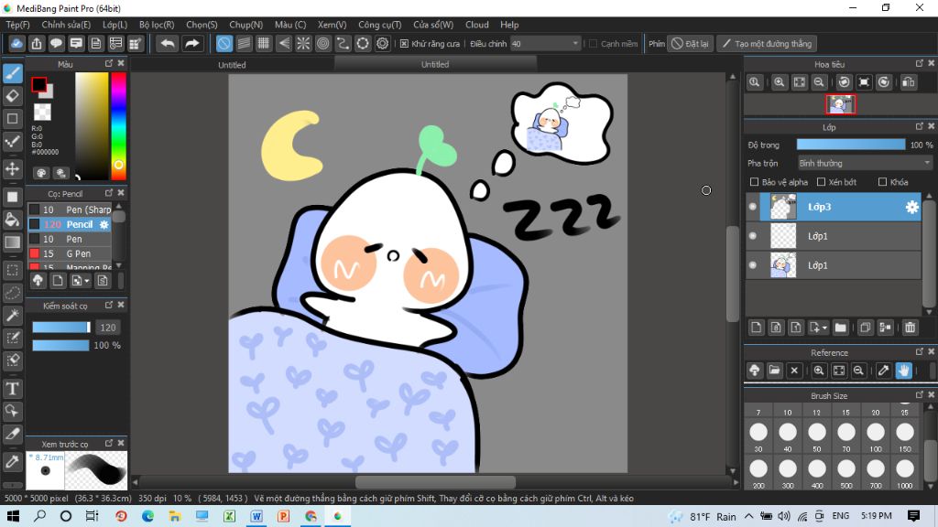The width and height of the screenshot is (938, 527).
Task: Open the Điều chỉnh correction value dropdown
Action: tap(546, 44)
